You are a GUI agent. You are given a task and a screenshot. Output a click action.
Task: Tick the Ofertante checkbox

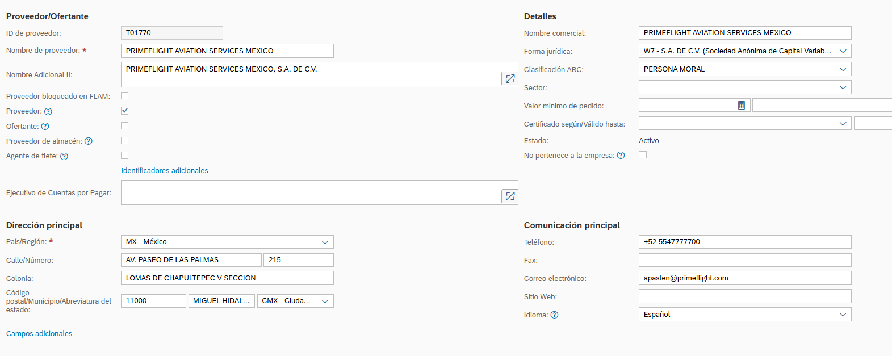click(x=125, y=126)
